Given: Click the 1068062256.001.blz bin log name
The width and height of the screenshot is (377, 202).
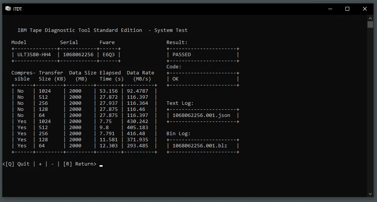Looking at the screenshot, I should tap(200, 145).
